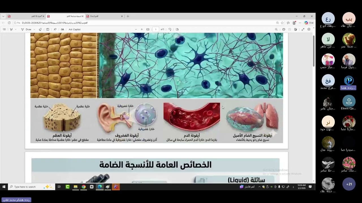Open page view options icon
The height and width of the screenshot is (203, 362).
(x=177, y=29)
